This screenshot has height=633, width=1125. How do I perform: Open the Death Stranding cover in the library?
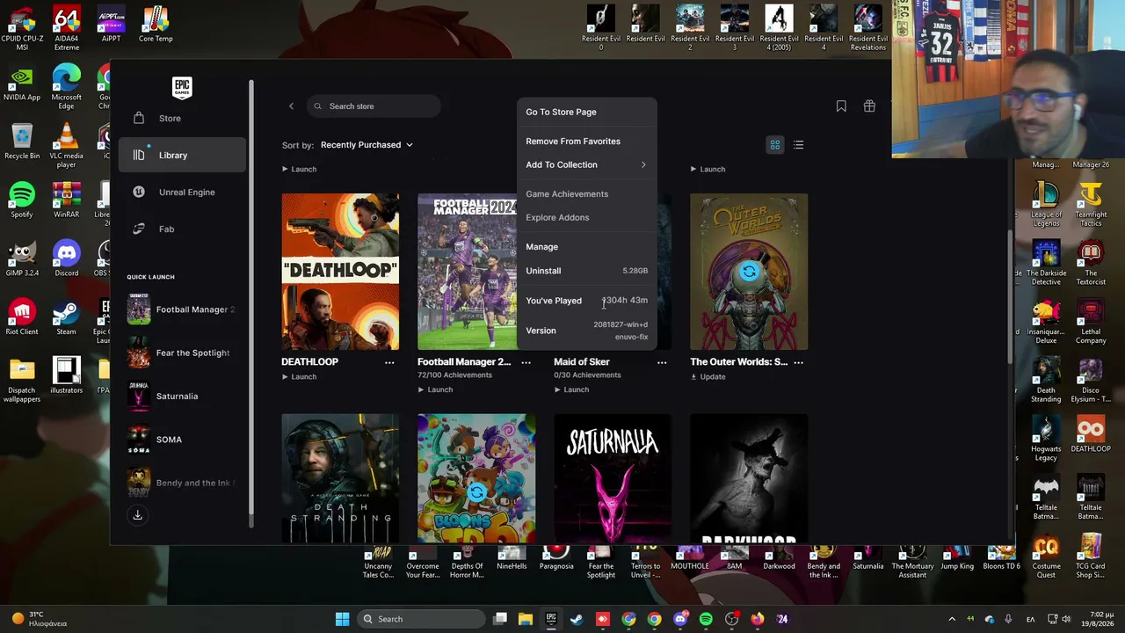click(x=340, y=479)
